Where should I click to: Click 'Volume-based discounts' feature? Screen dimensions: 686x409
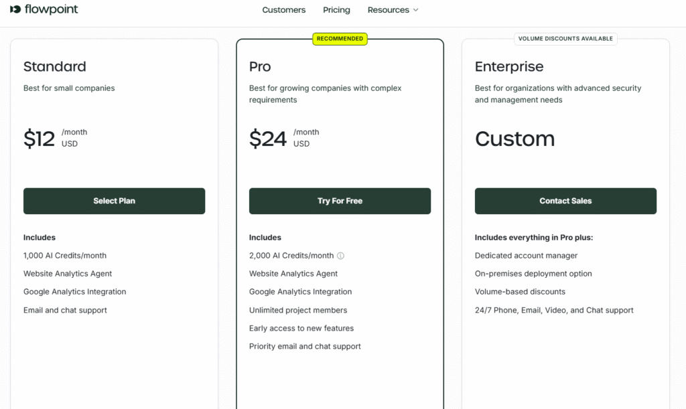click(520, 292)
